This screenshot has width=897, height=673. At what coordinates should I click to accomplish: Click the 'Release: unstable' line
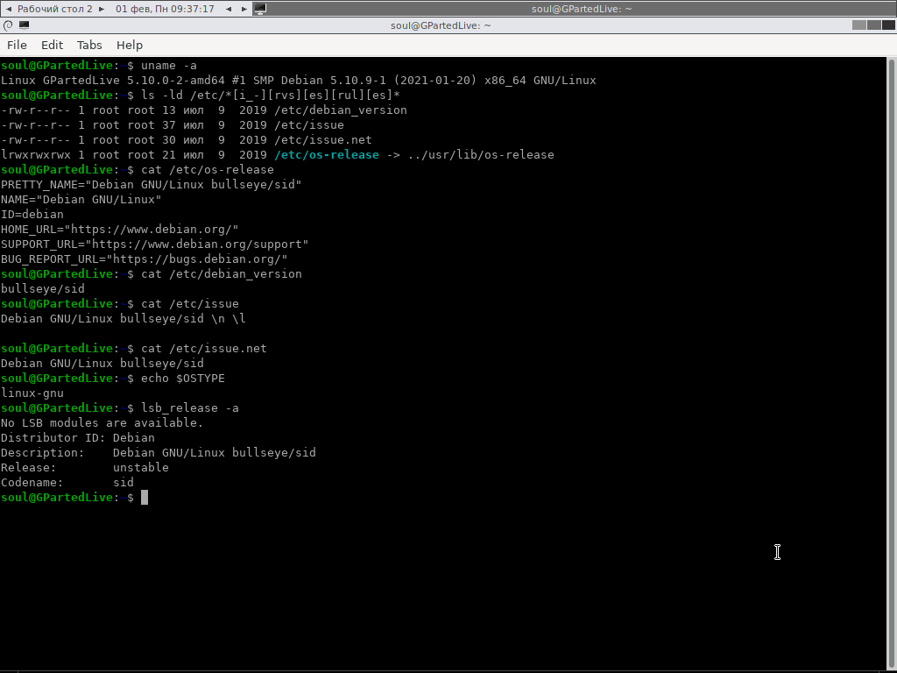(85, 467)
